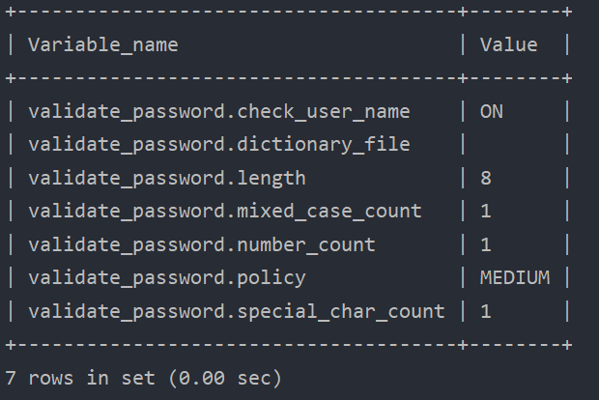This screenshot has width=599, height=400.
Task: Click the Value column header
Action: coord(508,44)
